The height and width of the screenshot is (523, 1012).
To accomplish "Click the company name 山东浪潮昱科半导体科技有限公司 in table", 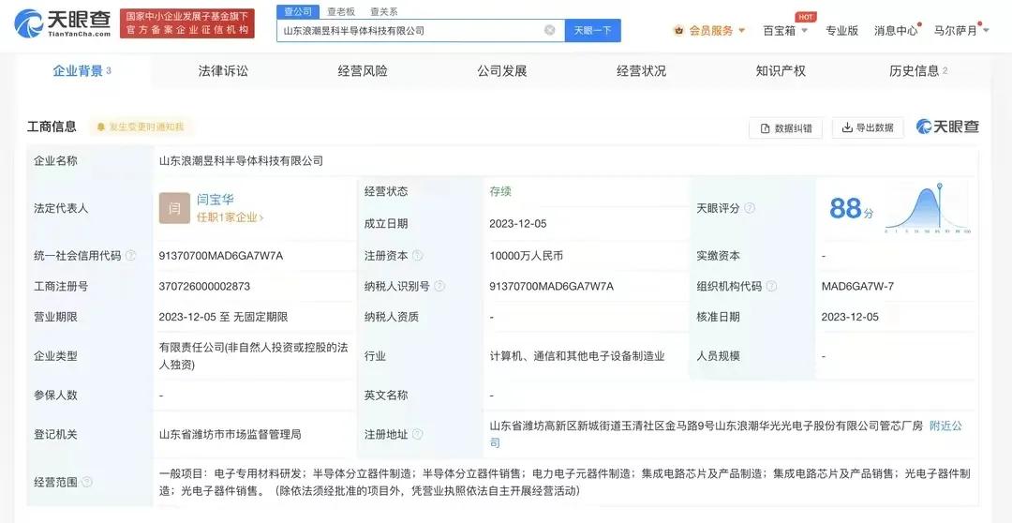I will 241,161.
